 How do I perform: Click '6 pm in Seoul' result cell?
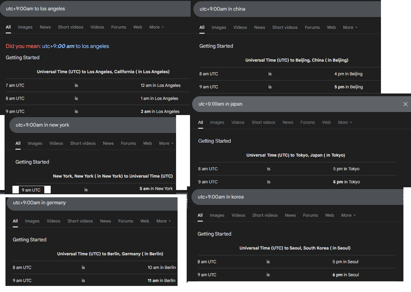(x=346, y=275)
